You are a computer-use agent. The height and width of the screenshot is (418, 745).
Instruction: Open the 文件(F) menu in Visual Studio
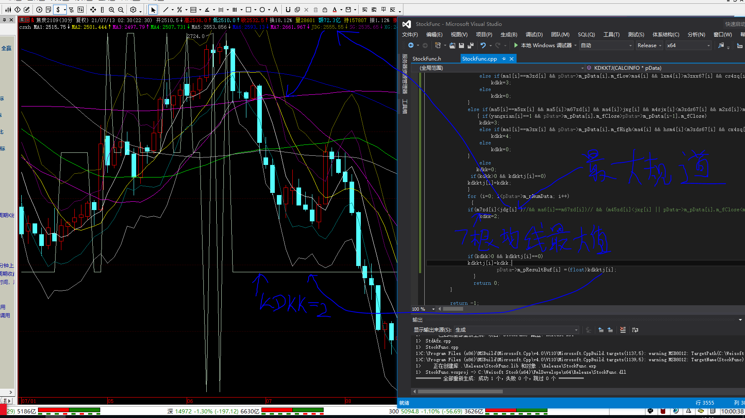click(410, 35)
